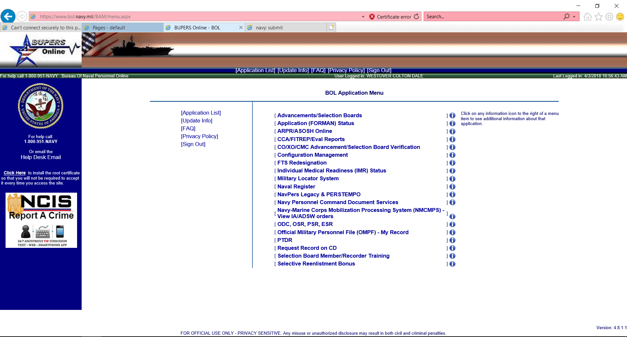Open browser settings with the gear icon
The width and height of the screenshot is (627, 337).
pyautogui.click(x=609, y=17)
